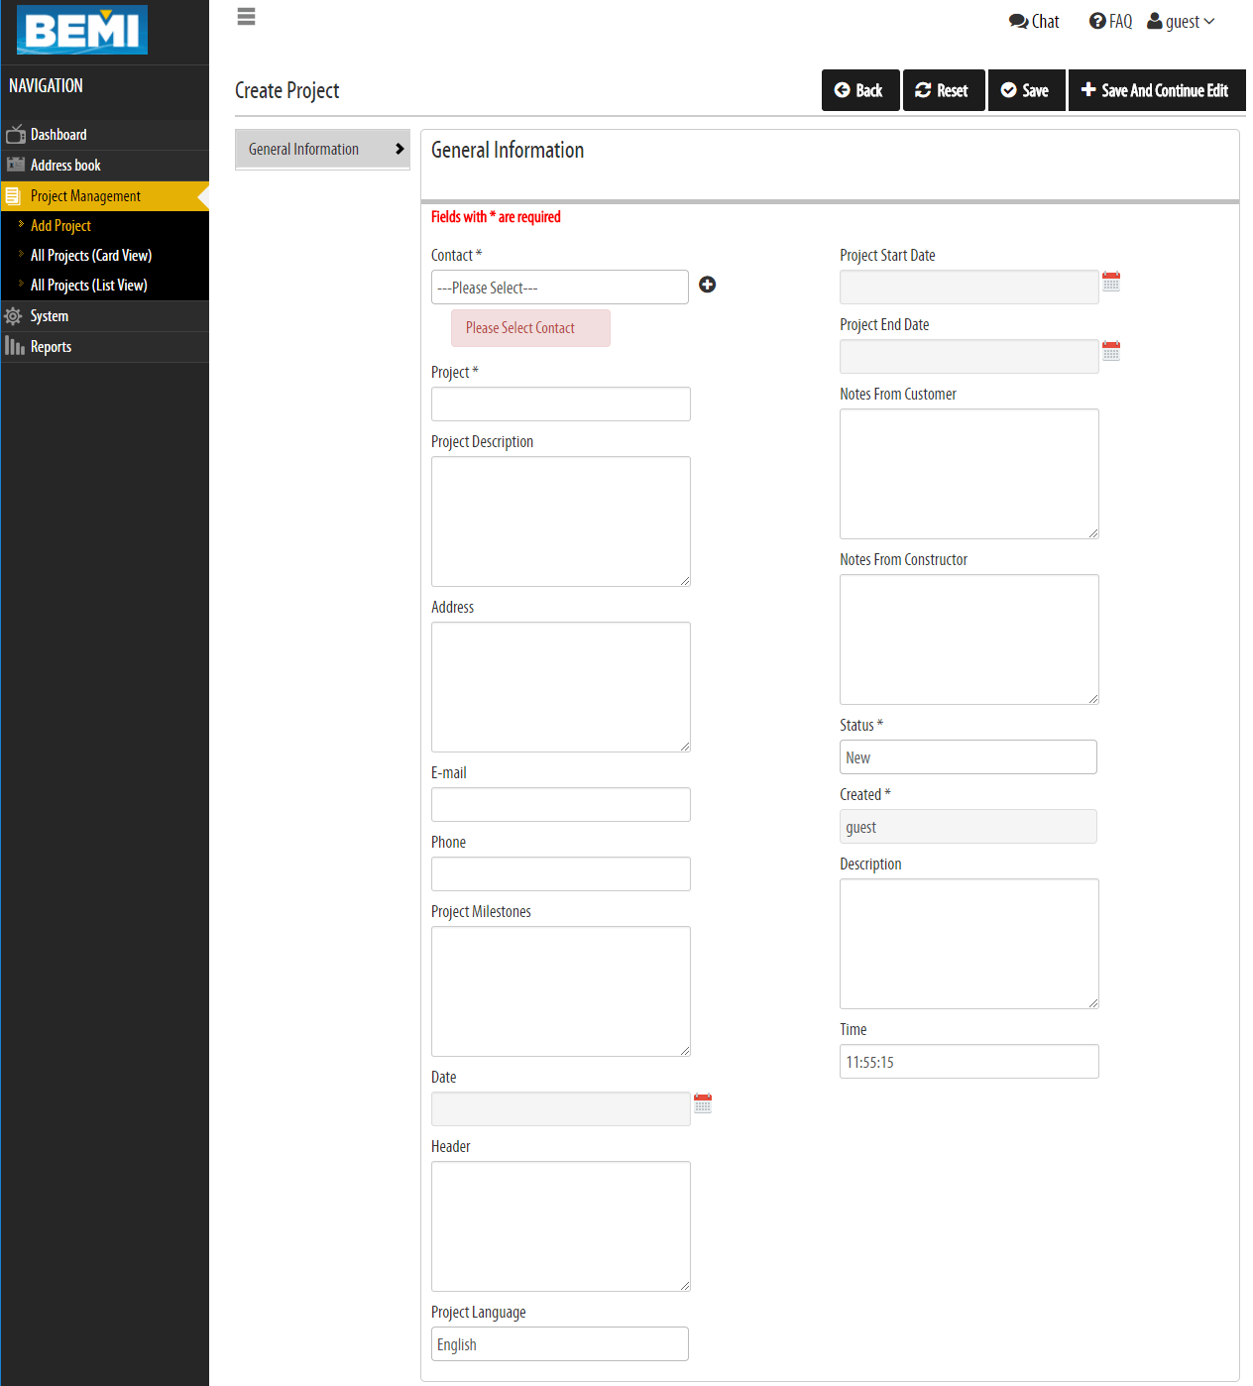Screen dimensions: 1253x1386
Task: Select Project Management navigation item
Action: [x=104, y=196]
